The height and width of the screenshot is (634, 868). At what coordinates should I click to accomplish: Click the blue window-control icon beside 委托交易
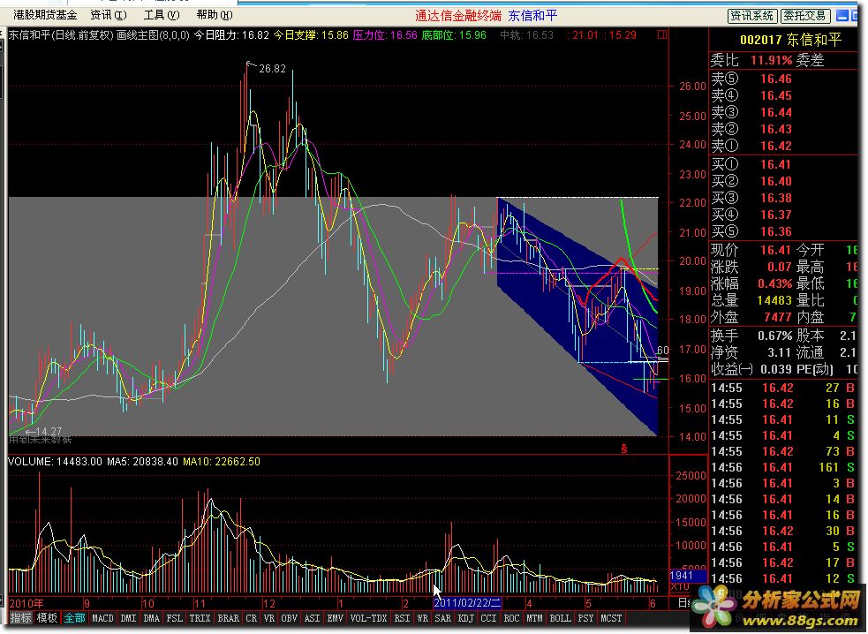pos(842,16)
